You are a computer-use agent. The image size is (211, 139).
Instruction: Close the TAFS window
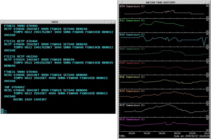click(113, 22)
